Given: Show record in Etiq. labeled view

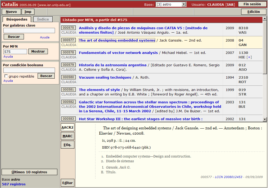Looking at the screenshot, I should 68,145.
